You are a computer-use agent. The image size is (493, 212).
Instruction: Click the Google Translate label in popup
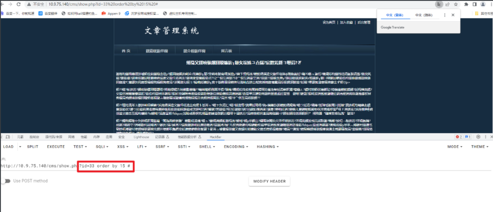click(x=392, y=27)
